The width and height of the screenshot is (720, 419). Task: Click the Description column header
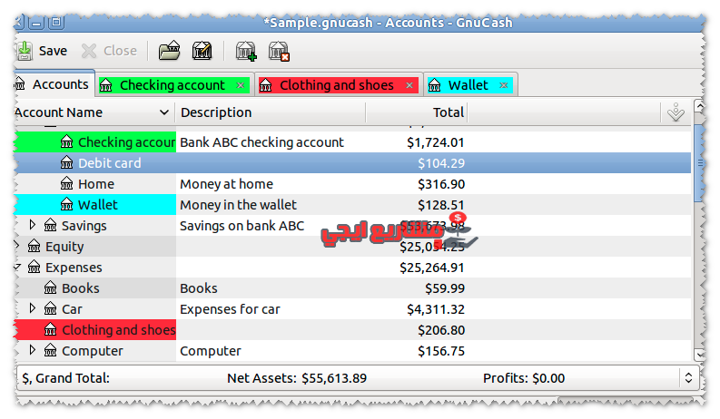pyautogui.click(x=271, y=112)
